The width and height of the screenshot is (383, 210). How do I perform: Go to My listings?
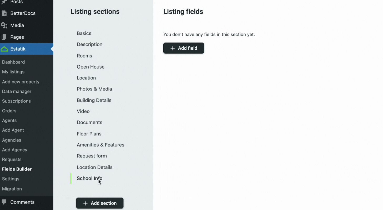pos(13,72)
